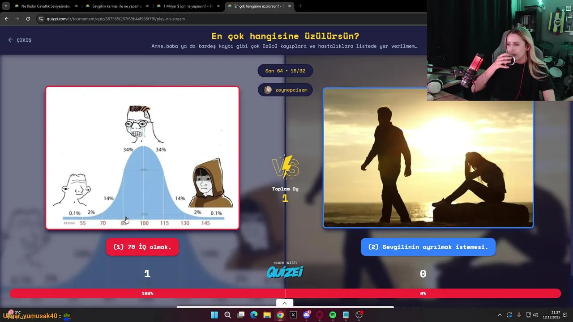Launch Microsoft Edge from the taskbar
Screen dimensions: 573x322
point(254,315)
